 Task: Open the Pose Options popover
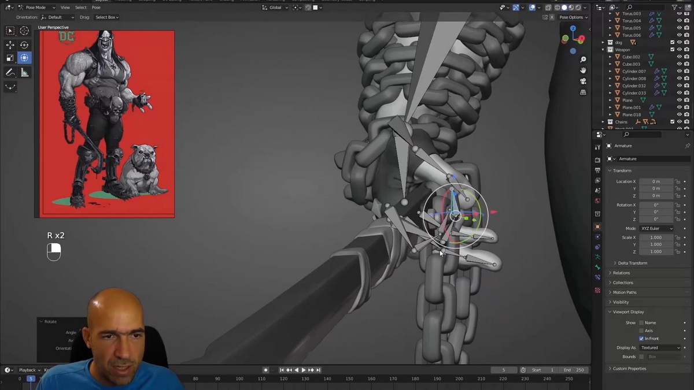point(572,17)
